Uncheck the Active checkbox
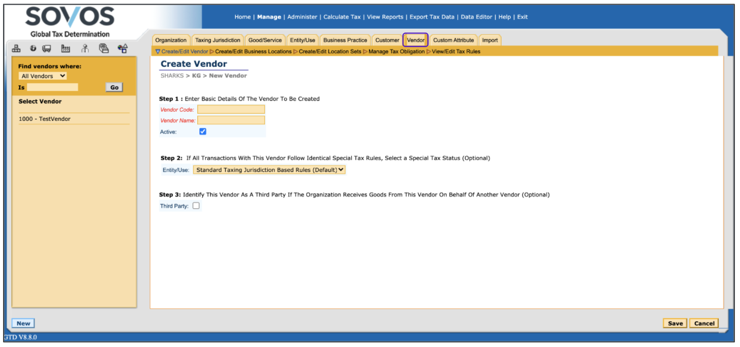 [203, 131]
